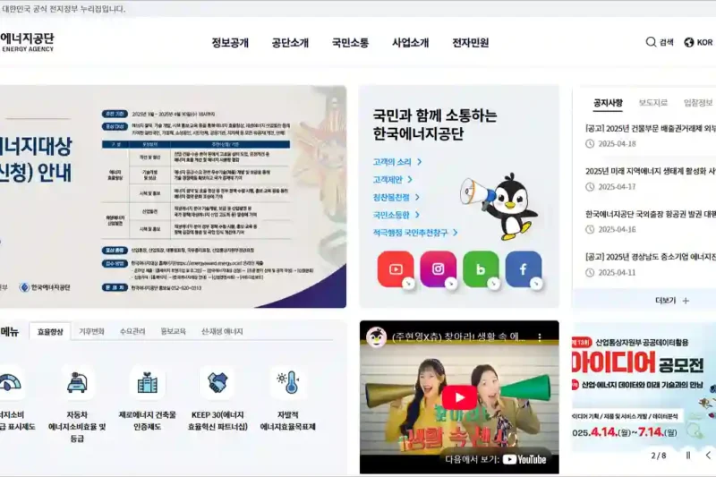The height and width of the screenshot is (477, 716).
Task: Select the 신·재생 에너지 tab
Action: [222, 331]
